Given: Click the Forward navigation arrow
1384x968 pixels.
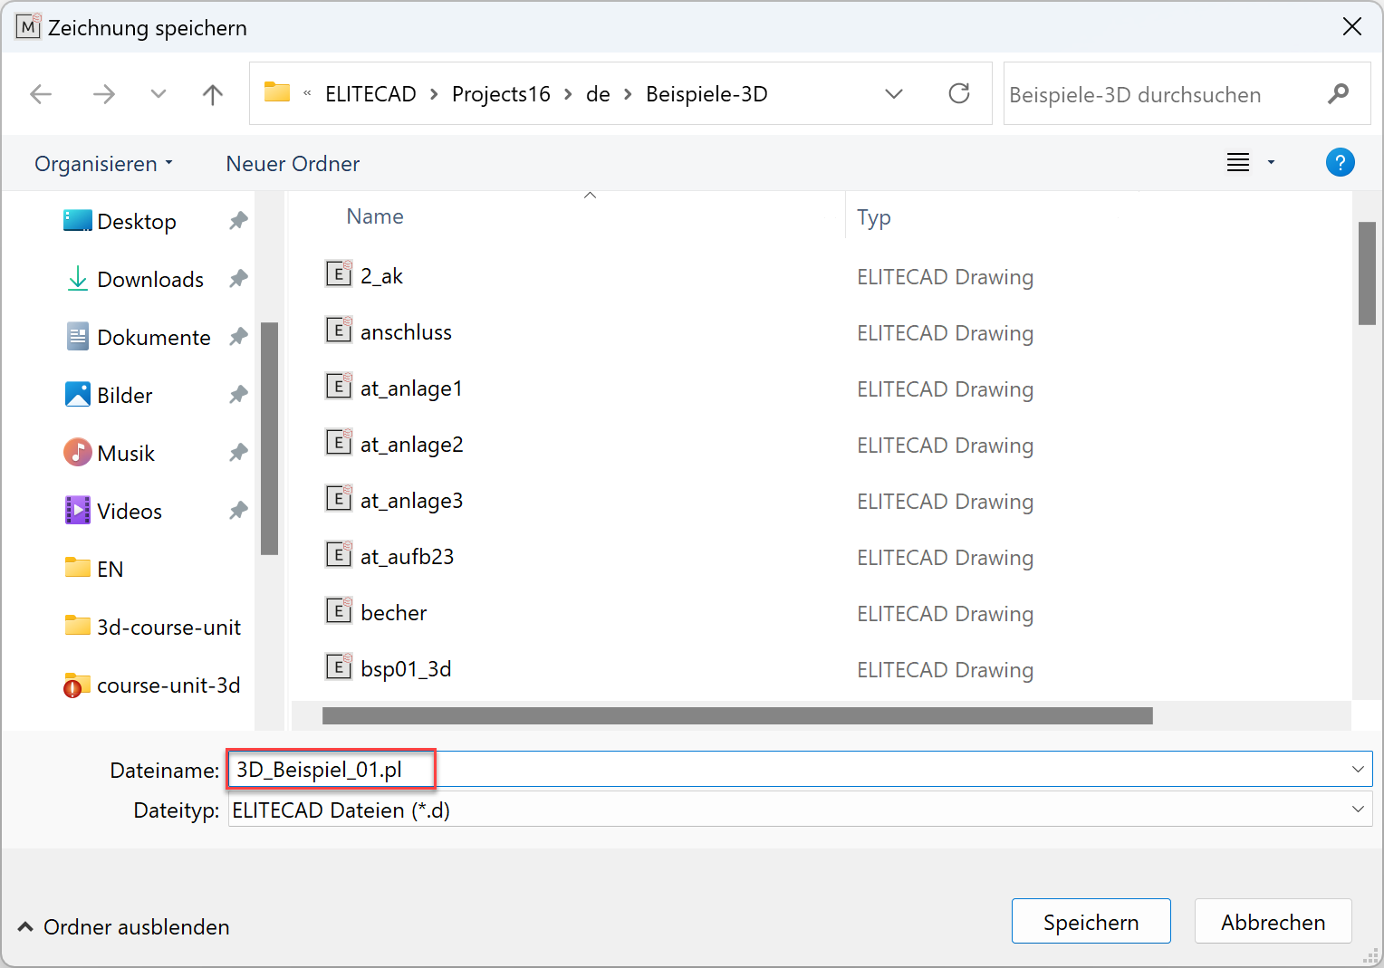Looking at the screenshot, I should [104, 94].
